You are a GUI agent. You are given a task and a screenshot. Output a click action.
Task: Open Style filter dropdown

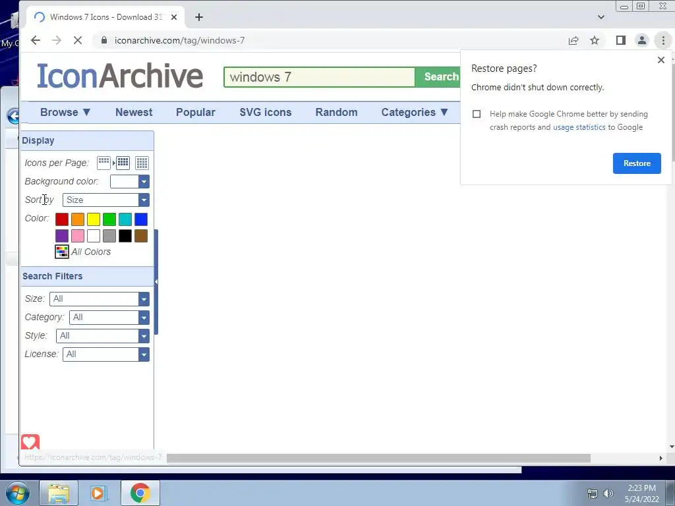pyautogui.click(x=103, y=336)
